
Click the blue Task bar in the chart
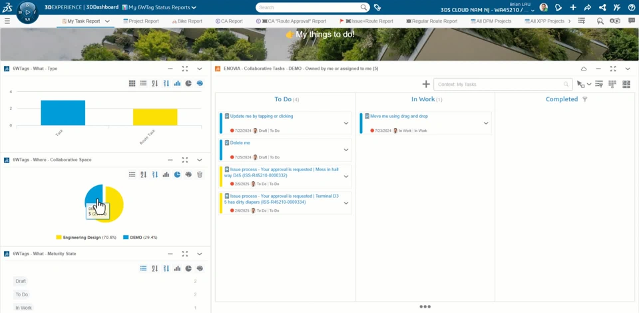(x=63, y=113)
